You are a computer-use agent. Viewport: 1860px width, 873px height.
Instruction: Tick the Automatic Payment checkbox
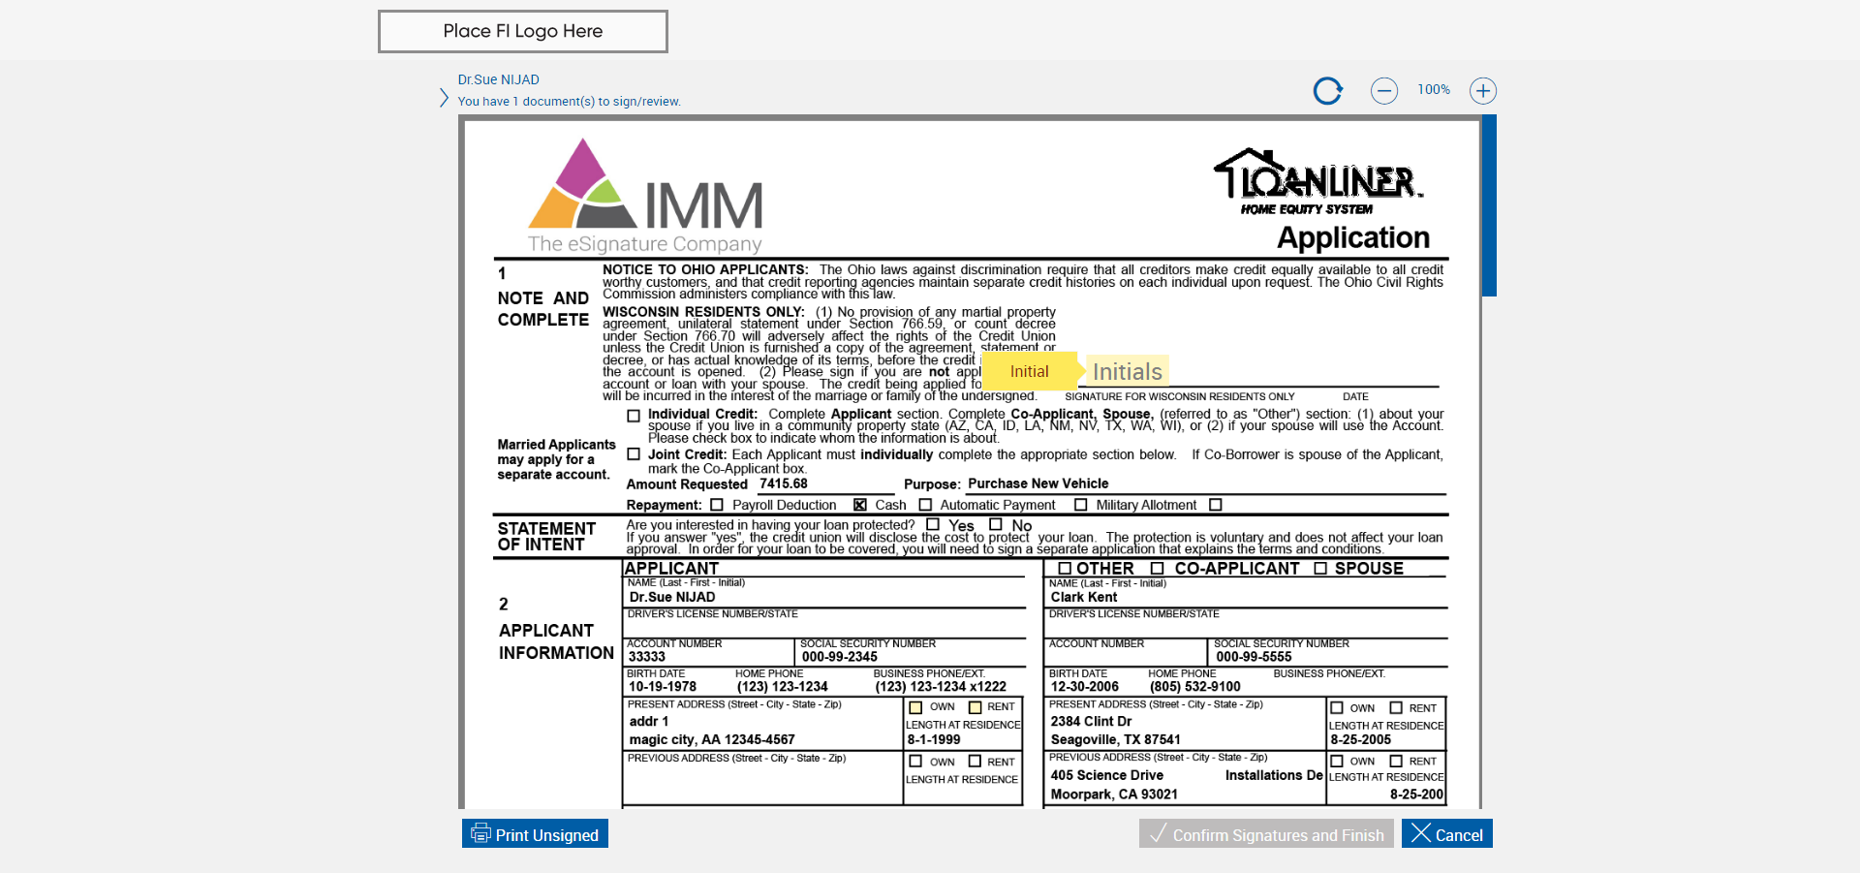925,505
